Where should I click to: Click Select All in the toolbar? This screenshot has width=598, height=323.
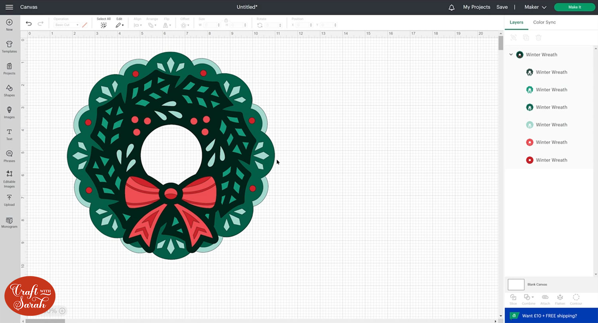104,23
